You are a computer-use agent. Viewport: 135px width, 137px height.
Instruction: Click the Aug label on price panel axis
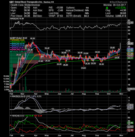point(84,94)
